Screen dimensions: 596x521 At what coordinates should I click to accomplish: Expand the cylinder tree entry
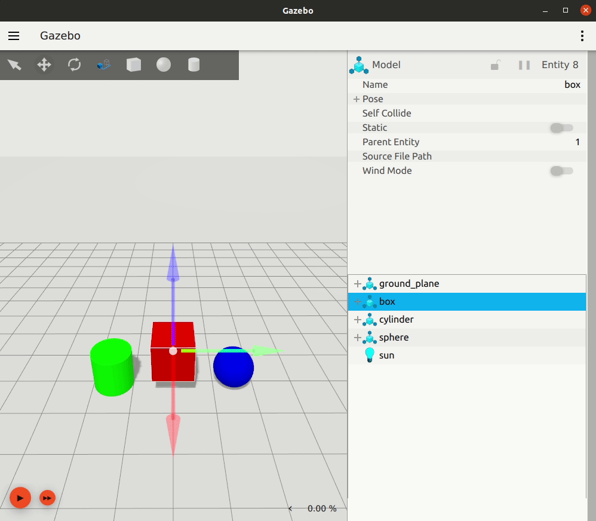pyautogui.click(x=357, y=320)
